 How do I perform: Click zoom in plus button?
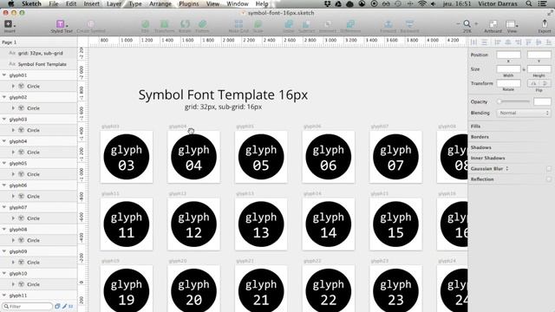tap(476, 23)
